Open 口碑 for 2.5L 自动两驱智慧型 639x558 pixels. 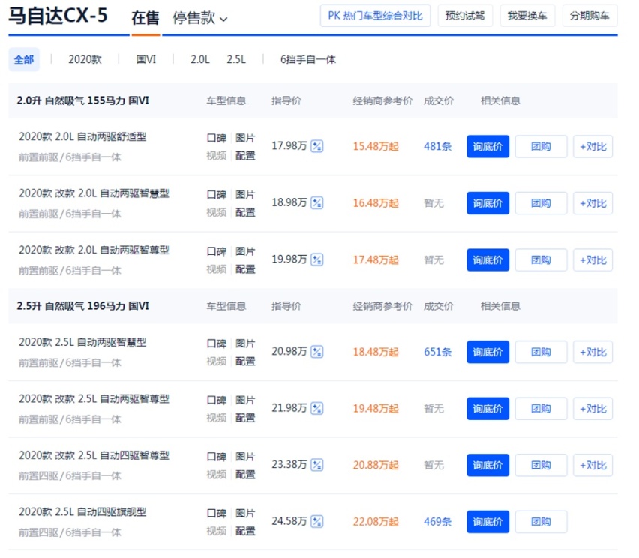coord(217,343)
